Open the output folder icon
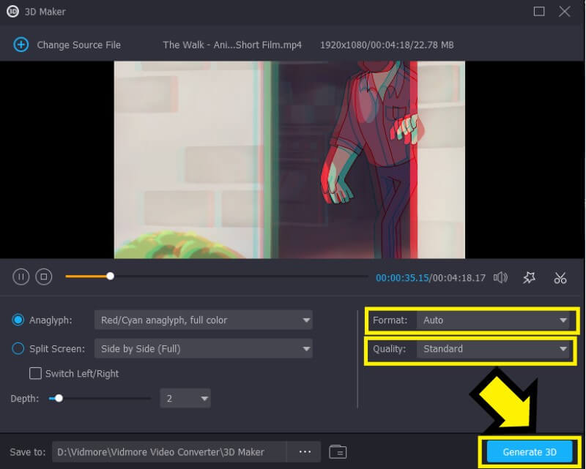The image size is (586, 469). click(337, 451)
